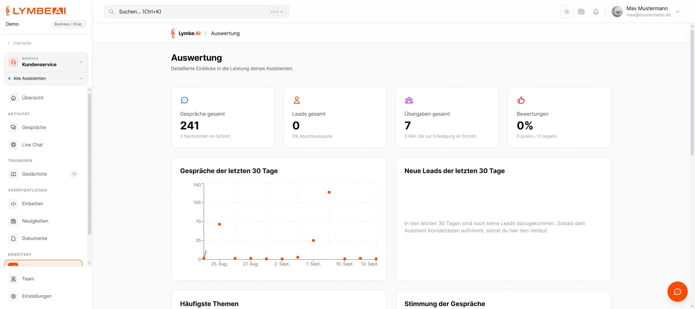Viewport: 695px width, 309px height.
Task: Open the notifications bell
Action: [596, 12]
